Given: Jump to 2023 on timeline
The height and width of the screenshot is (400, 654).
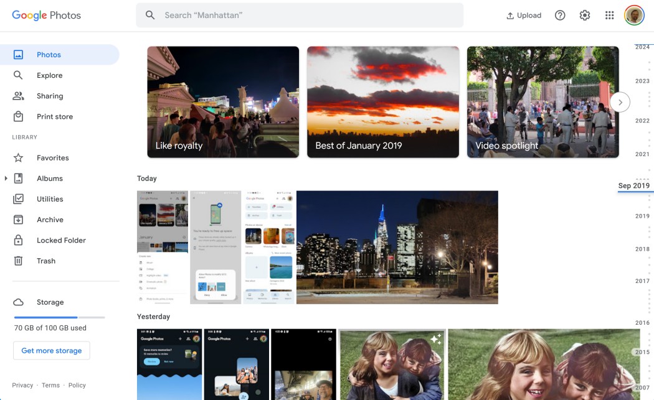Looking at the screenshot, I should (642, 81).
